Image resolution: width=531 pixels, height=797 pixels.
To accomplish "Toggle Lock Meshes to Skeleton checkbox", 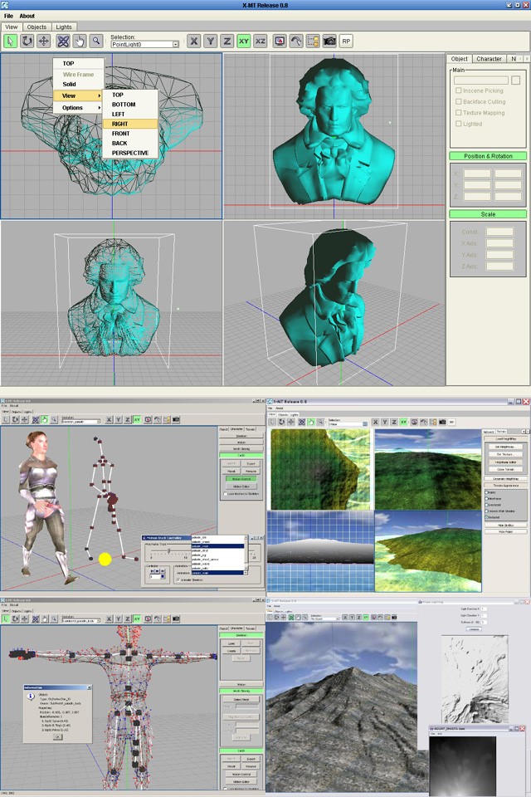I will (x=225, y=493).
